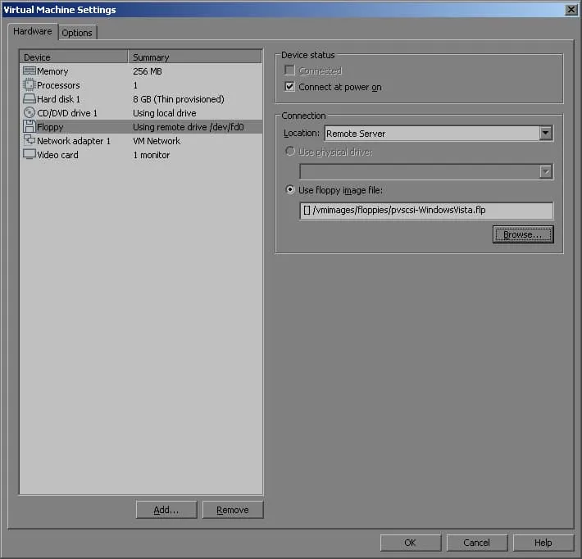The image size is (582, 559).
Task: Open the physical drive dropdown arrow
Action: tap(546, 171)
